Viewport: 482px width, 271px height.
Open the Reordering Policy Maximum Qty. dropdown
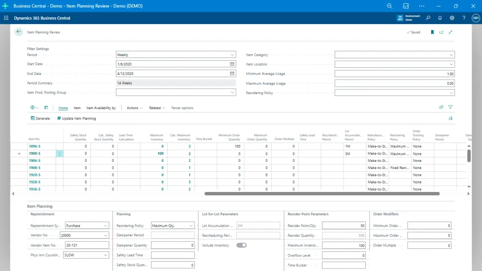click(x=190, y=225)
